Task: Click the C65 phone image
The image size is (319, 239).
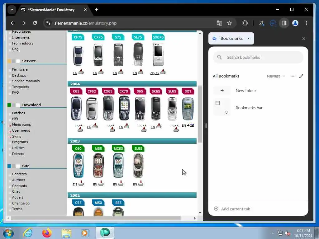Action: click(76, 109)
